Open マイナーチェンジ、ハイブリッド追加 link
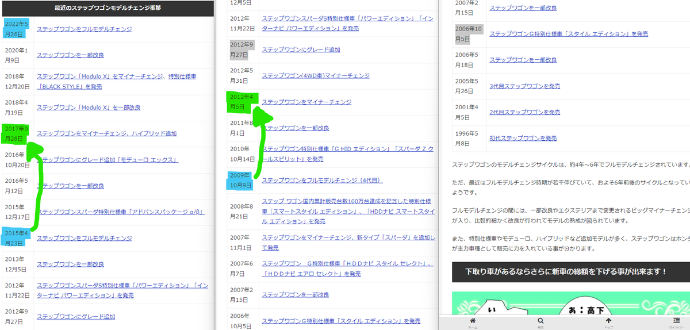The image size is (690, 330). (106, 133)
